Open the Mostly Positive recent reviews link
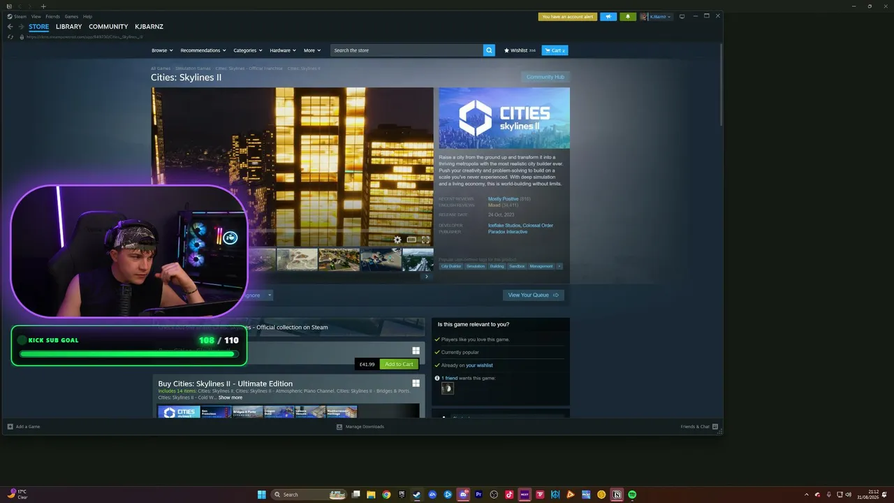 [x=503, y=199]
